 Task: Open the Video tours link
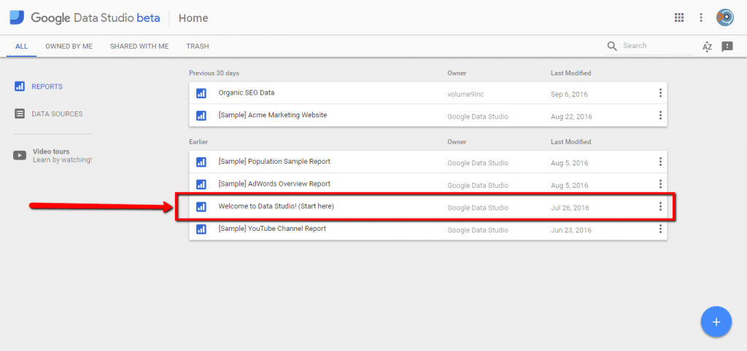tap(51, 151)
